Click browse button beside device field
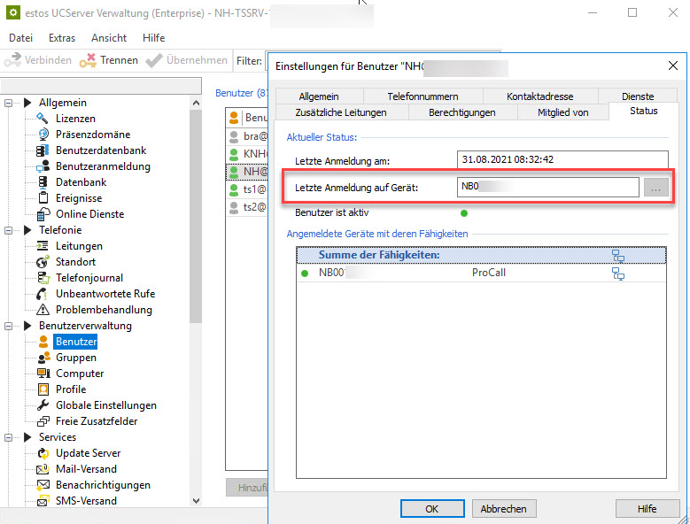Viewport: 690px width, 524px height. [656, 187]
